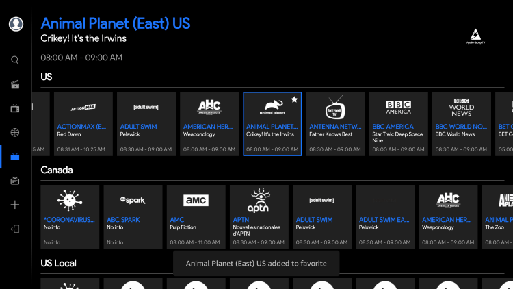Open ActionMax channel showing Red Dawn
513x289 pixels.
pyautogui.click(x=82, y=124)
